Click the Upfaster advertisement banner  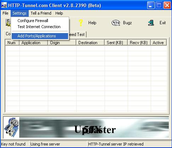click(x=94, y=127)
